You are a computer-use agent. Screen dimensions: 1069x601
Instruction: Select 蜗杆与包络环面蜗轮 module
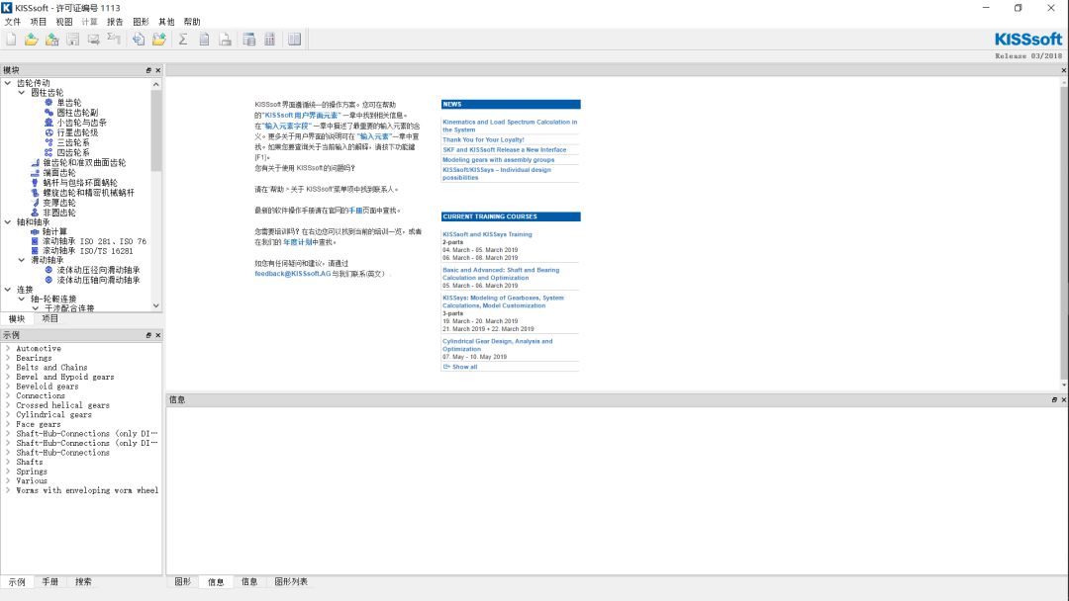point(80,183)
